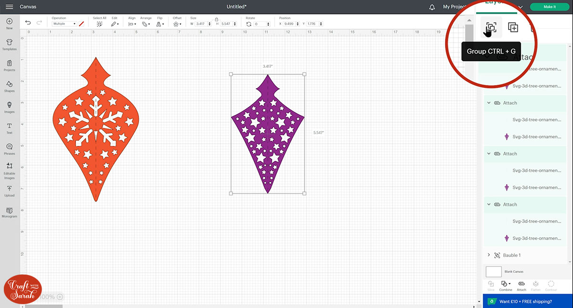Open the Monogram tool

[x=10, y=212]
